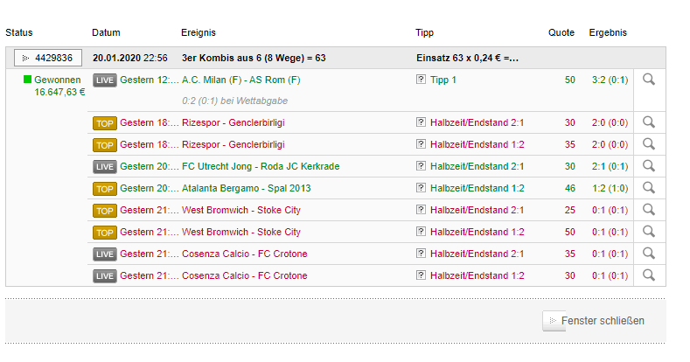Click help icon on FC Utrecht Jong tip
Screen dimensions: 690x362
(421, 166)
